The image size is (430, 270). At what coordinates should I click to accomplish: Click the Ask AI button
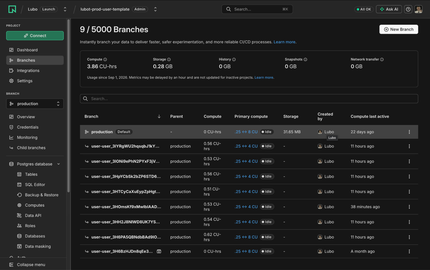click(389, 9)
